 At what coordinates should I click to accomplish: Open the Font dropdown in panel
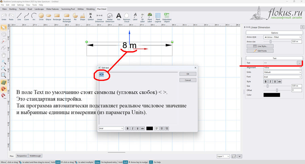[x=283, y=77]
